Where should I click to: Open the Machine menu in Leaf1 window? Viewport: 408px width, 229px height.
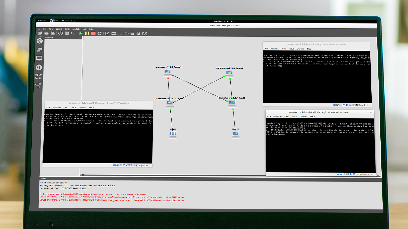pos(275,49)
